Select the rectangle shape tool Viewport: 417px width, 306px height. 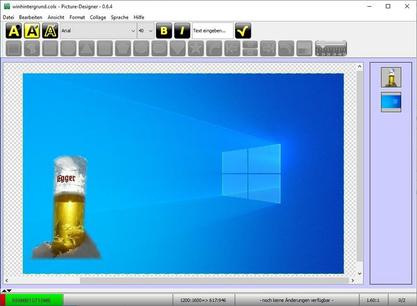coord(14,48)
